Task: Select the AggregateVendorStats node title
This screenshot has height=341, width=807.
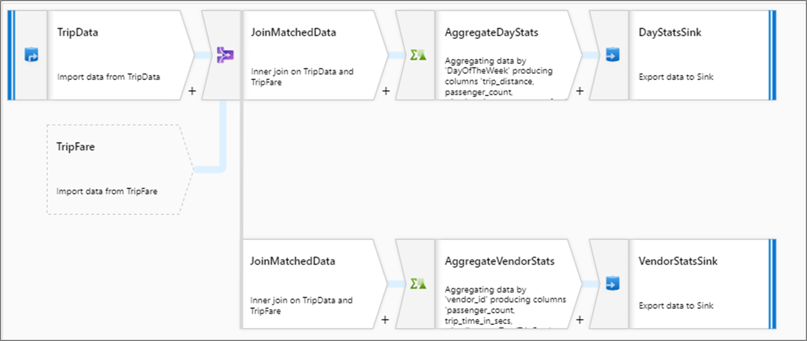Action: click(500, 261)
